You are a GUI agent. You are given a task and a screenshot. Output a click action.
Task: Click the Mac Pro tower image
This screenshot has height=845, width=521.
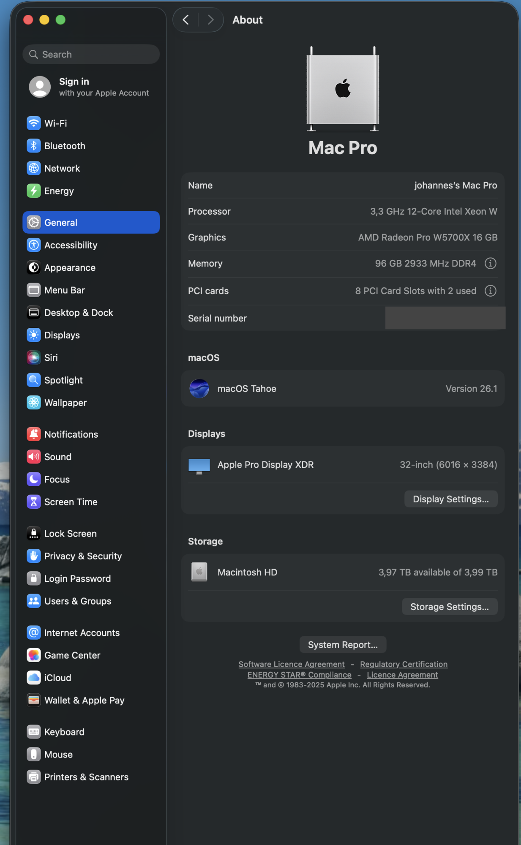coord(343,89)
